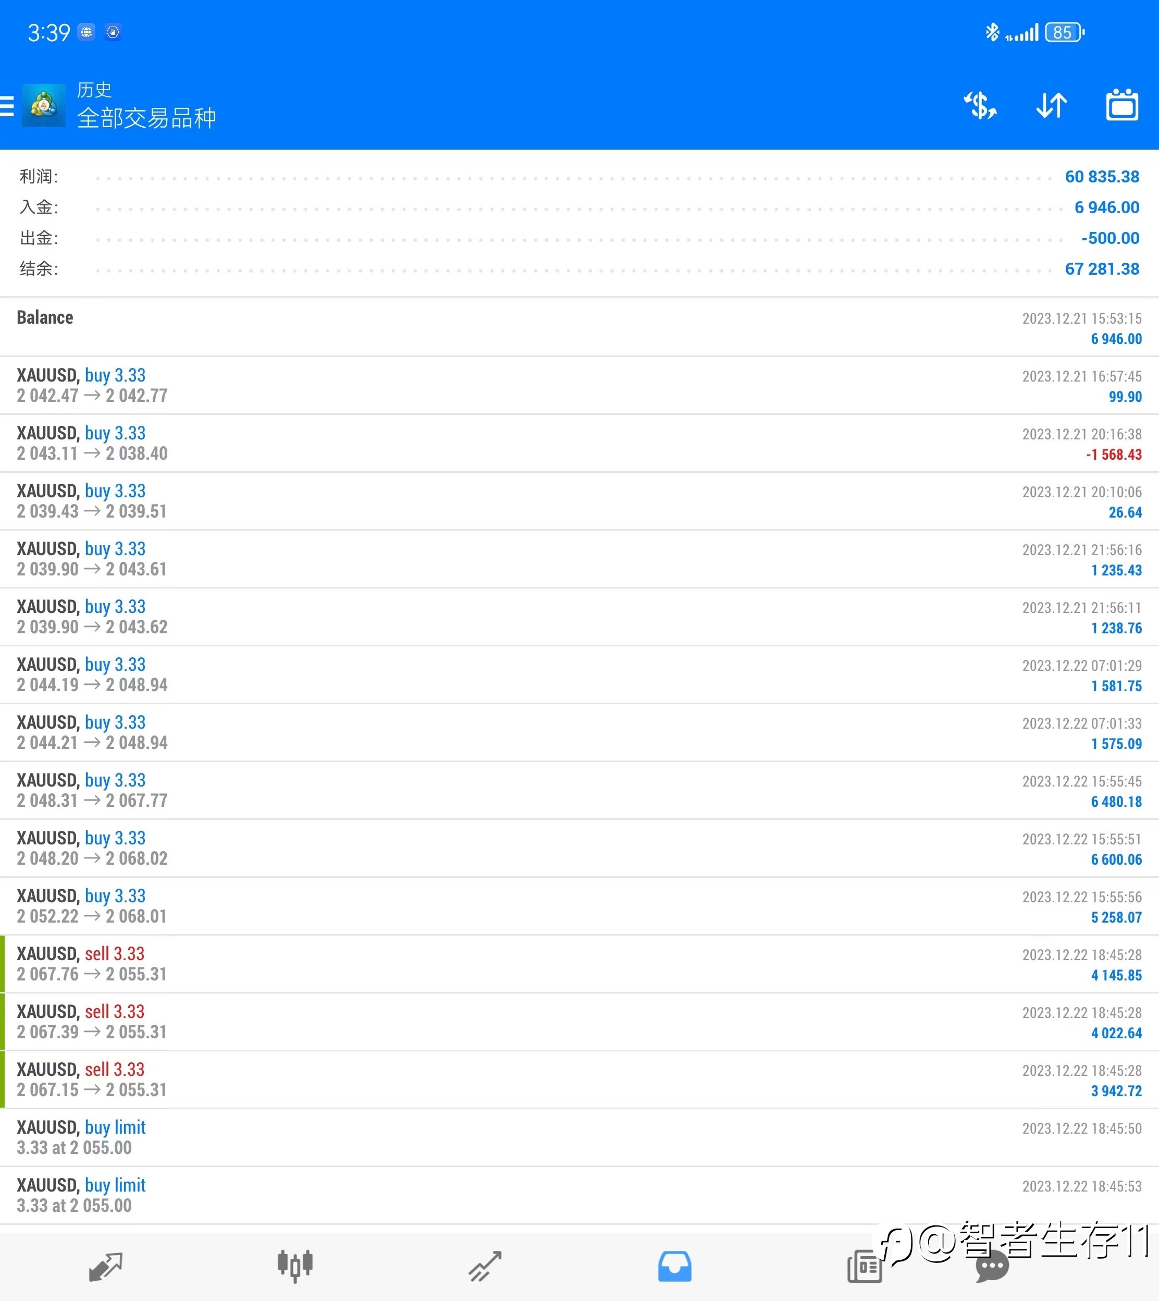Screen dimensions: 1159x1301
Task: Tap the battery 85 indicator
Action: [x=1064, y=32]
